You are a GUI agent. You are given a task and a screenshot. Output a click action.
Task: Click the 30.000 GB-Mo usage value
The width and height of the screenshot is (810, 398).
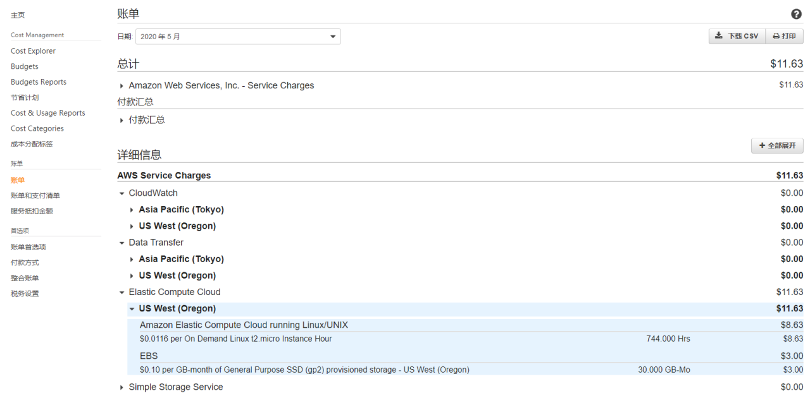[x=664, y=370]
